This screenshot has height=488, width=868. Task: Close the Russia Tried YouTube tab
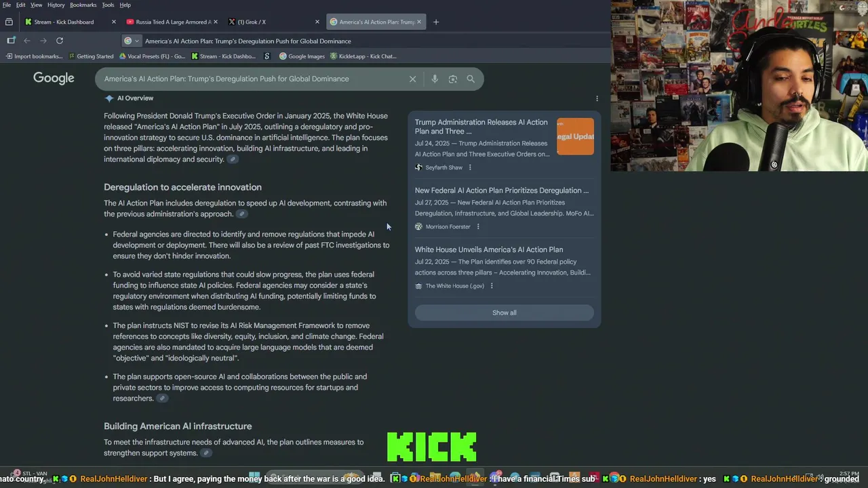click(216, 22)
